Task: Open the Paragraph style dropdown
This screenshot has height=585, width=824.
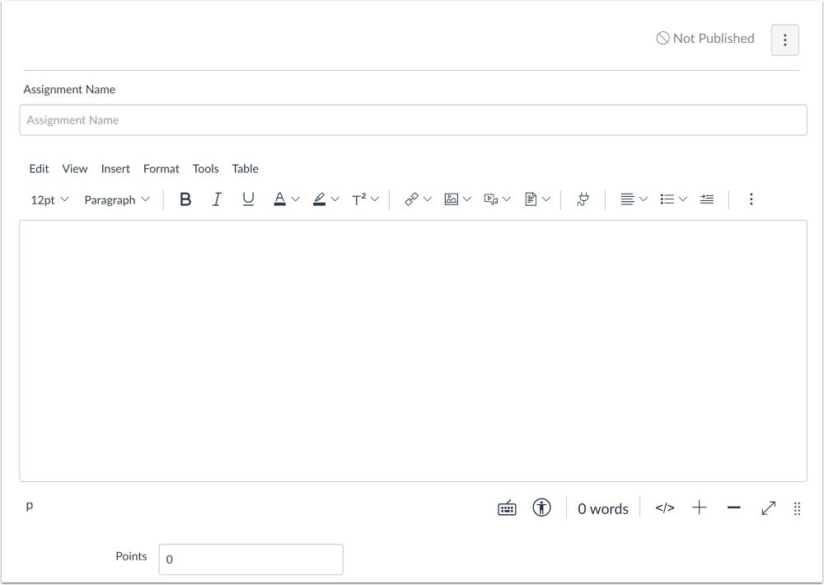Action: tap(117, 199)
